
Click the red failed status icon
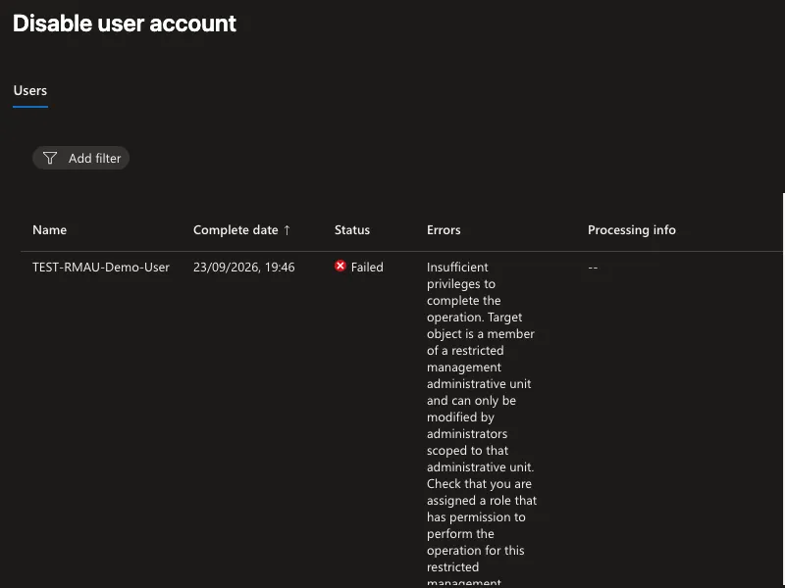340,266
